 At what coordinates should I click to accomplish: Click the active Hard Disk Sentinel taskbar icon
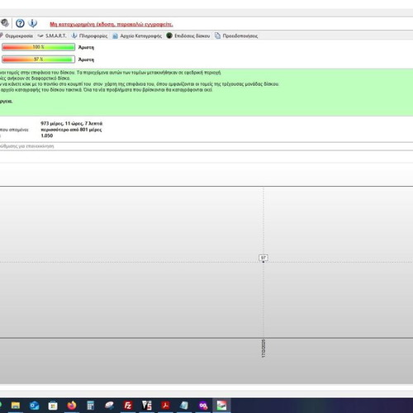tap(221, 406)
